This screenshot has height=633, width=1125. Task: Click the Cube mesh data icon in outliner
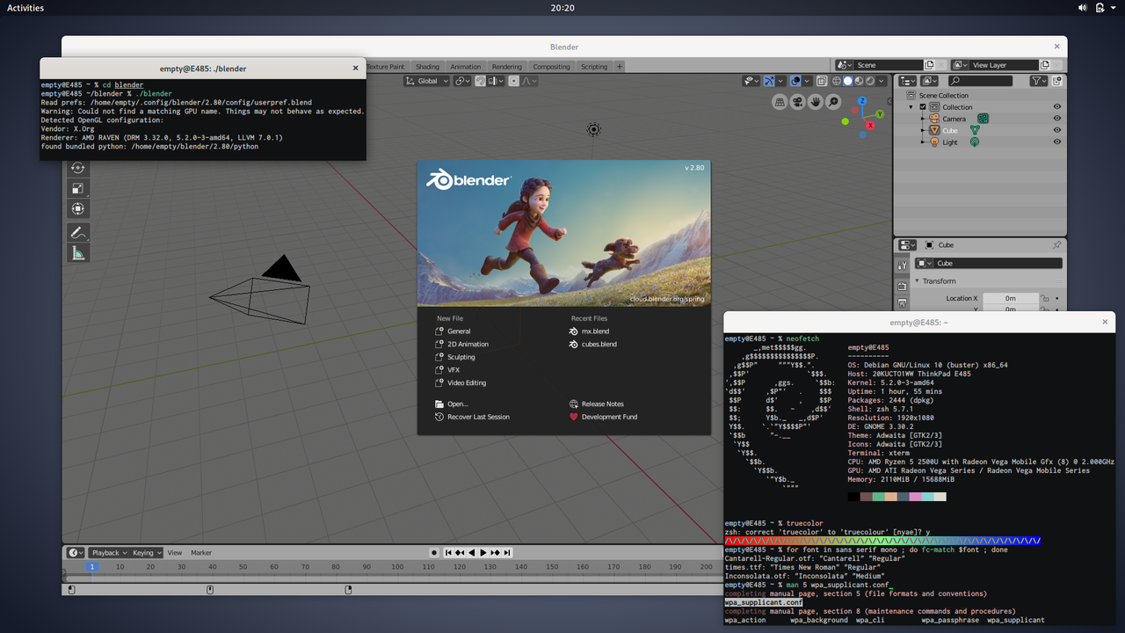(974, 130)
